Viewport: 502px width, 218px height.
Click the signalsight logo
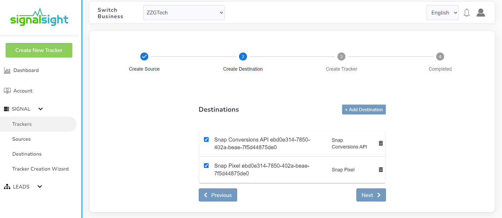coord(39,17)
